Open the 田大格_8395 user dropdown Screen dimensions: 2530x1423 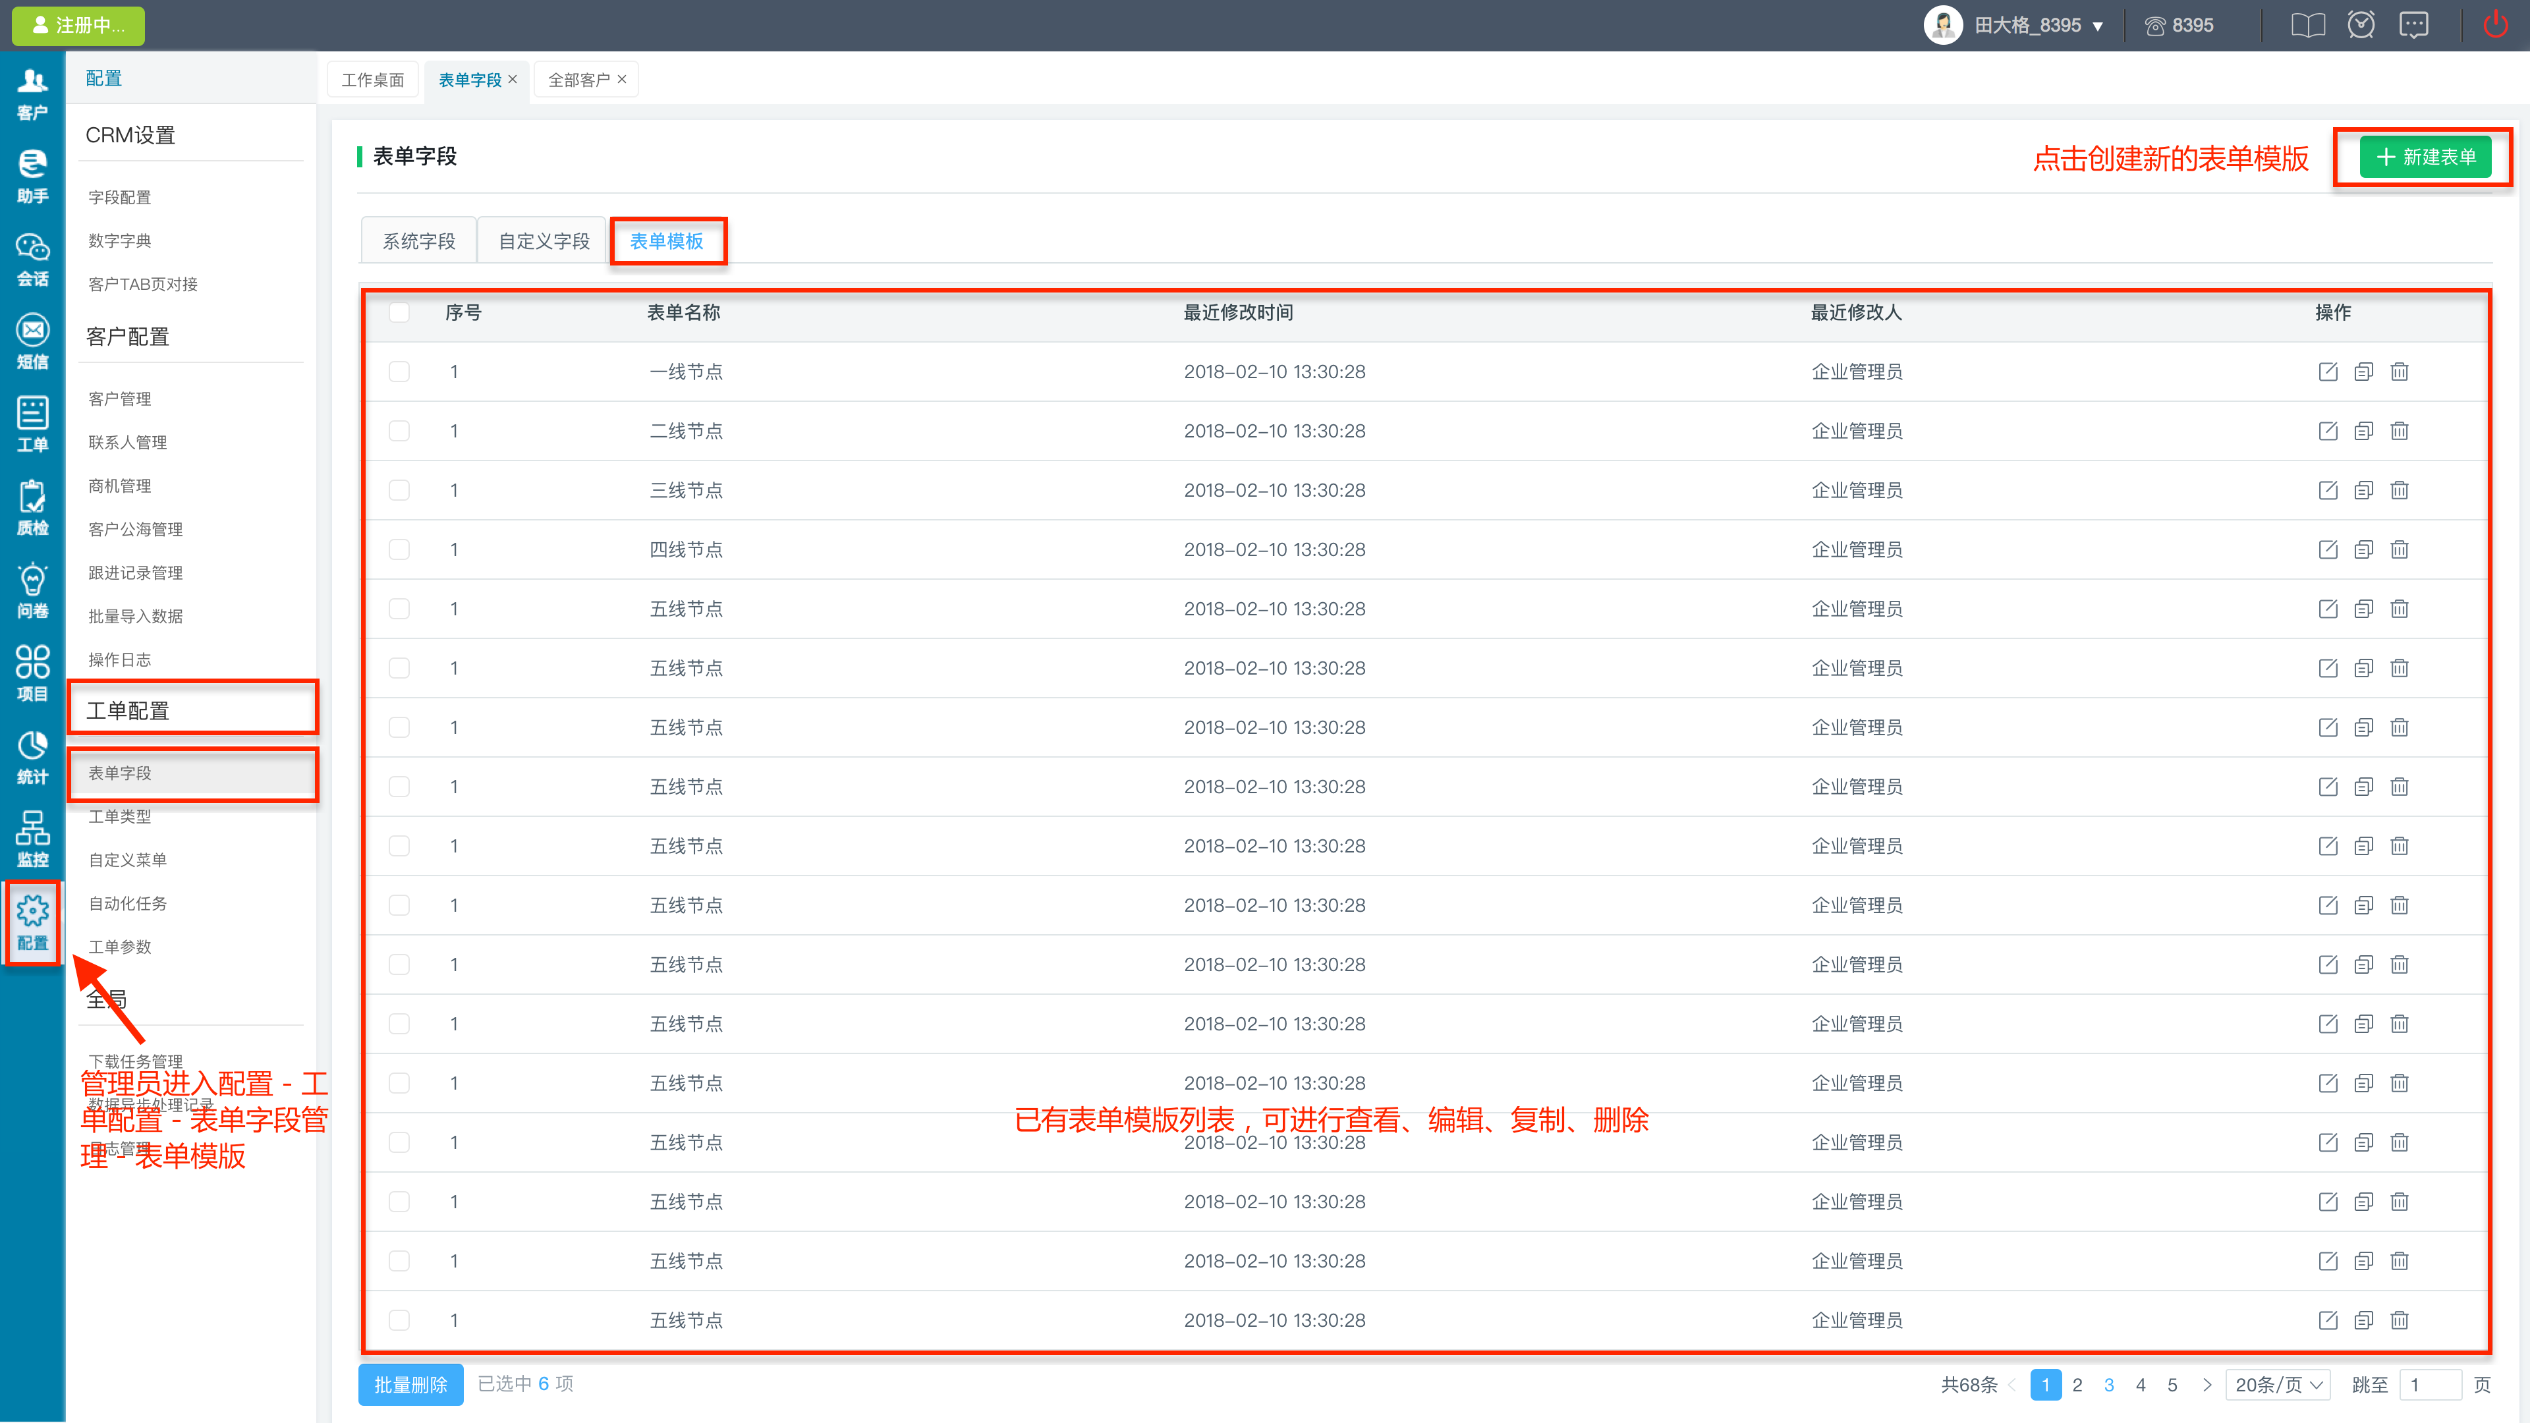[x=2039, y=26]
